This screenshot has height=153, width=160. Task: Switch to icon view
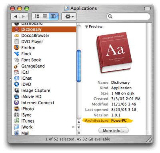point(37,16)
